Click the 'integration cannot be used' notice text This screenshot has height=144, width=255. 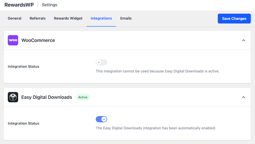[x=157, y=71]
